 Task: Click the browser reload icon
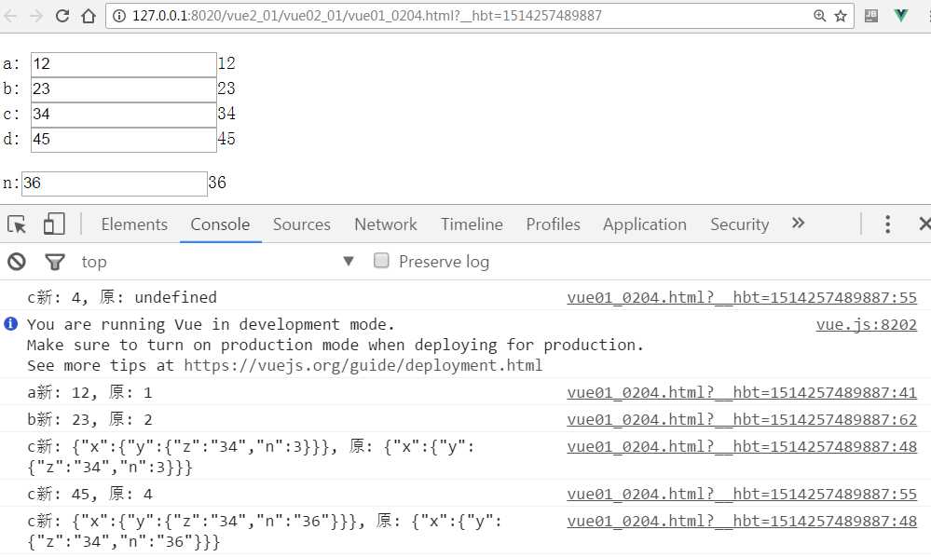click(62, 16)
